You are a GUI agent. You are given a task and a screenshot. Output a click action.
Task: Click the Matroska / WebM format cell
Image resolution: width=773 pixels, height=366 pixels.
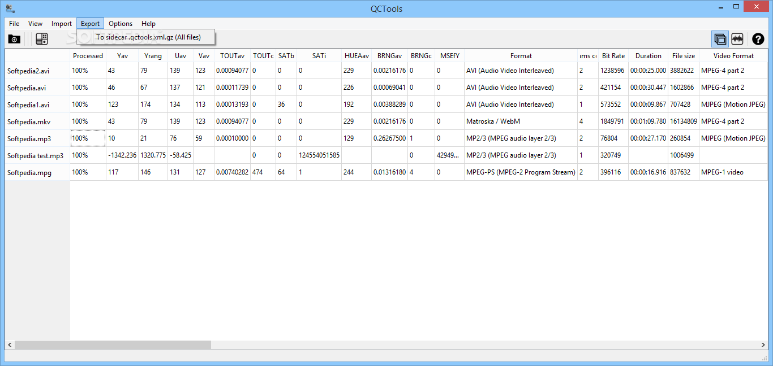(521, 121)
